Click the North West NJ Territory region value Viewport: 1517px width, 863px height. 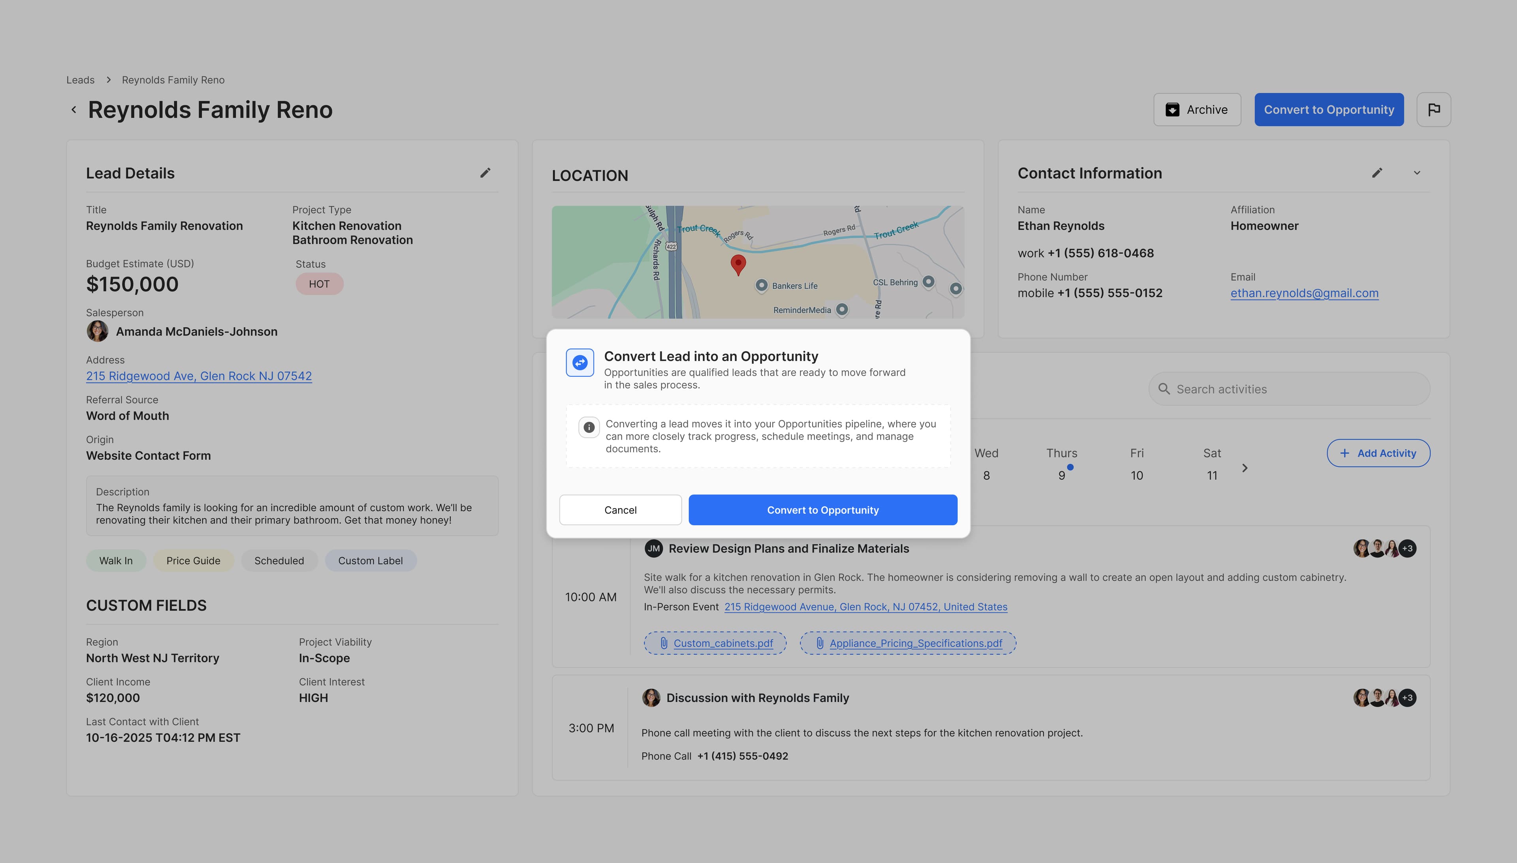(x=152, y=658)
